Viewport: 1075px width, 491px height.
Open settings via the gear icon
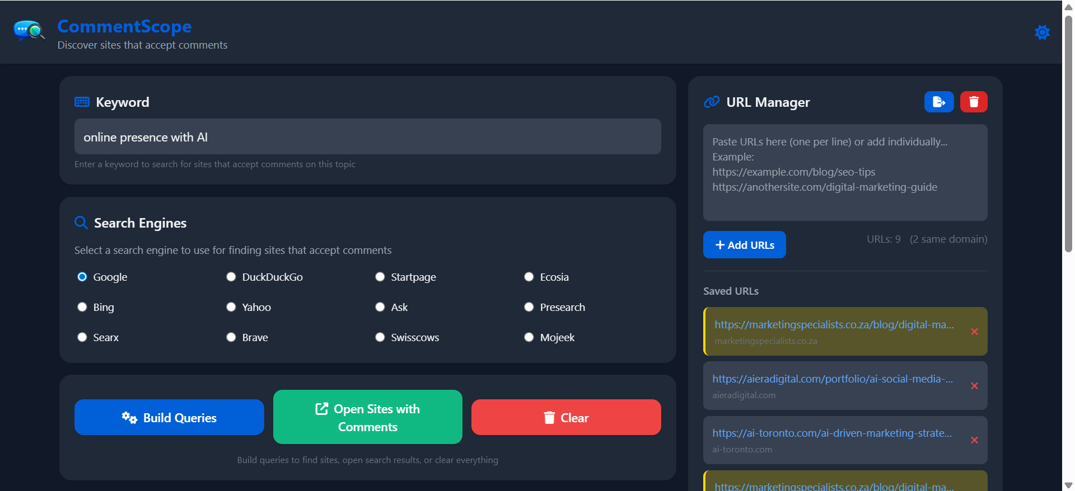pyautogui.click(x=1042, y=32)
